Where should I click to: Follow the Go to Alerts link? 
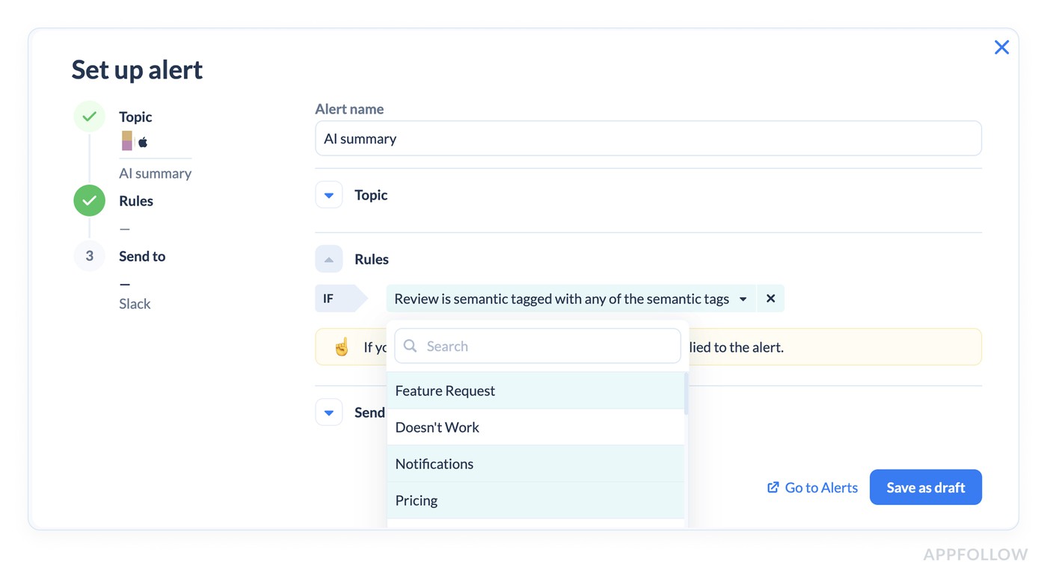tap(820, 487)
